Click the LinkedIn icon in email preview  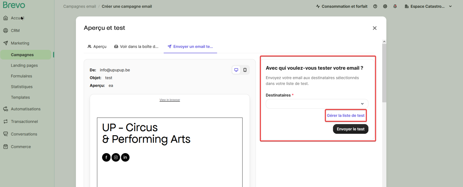[125, 157]
